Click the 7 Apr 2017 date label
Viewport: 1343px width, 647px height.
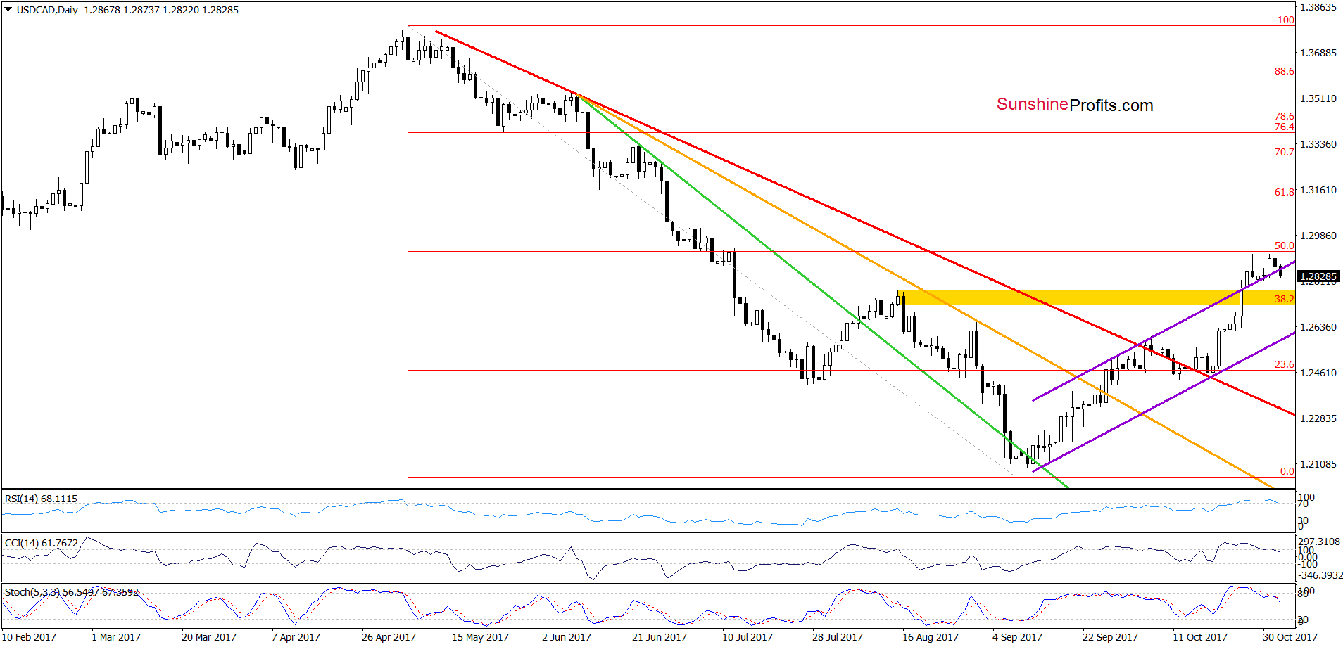[x=296, y=637]
